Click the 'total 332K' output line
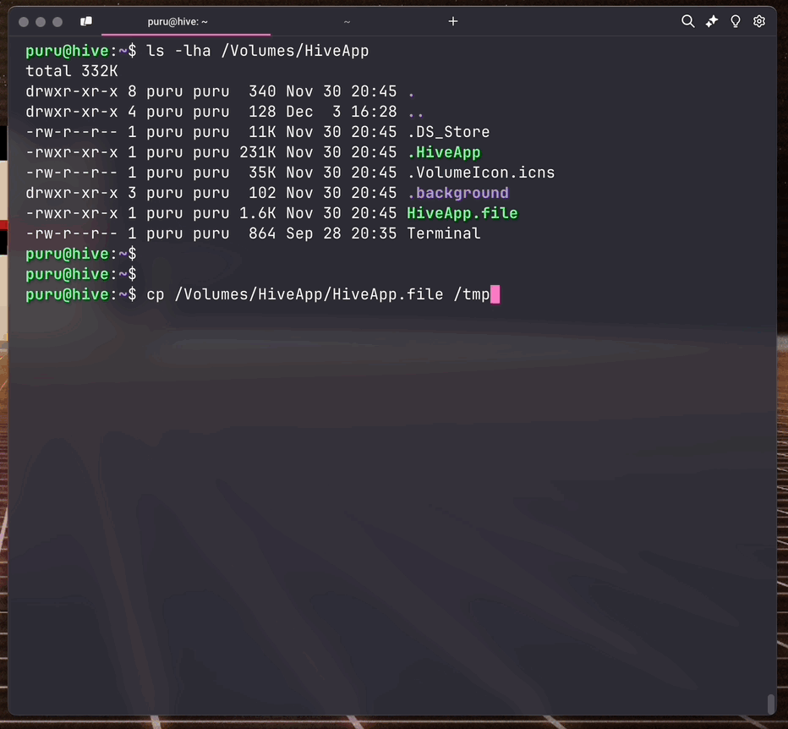The width and height of the screenshot is (788, 729). pyautogui.click(x=72, y=71)
